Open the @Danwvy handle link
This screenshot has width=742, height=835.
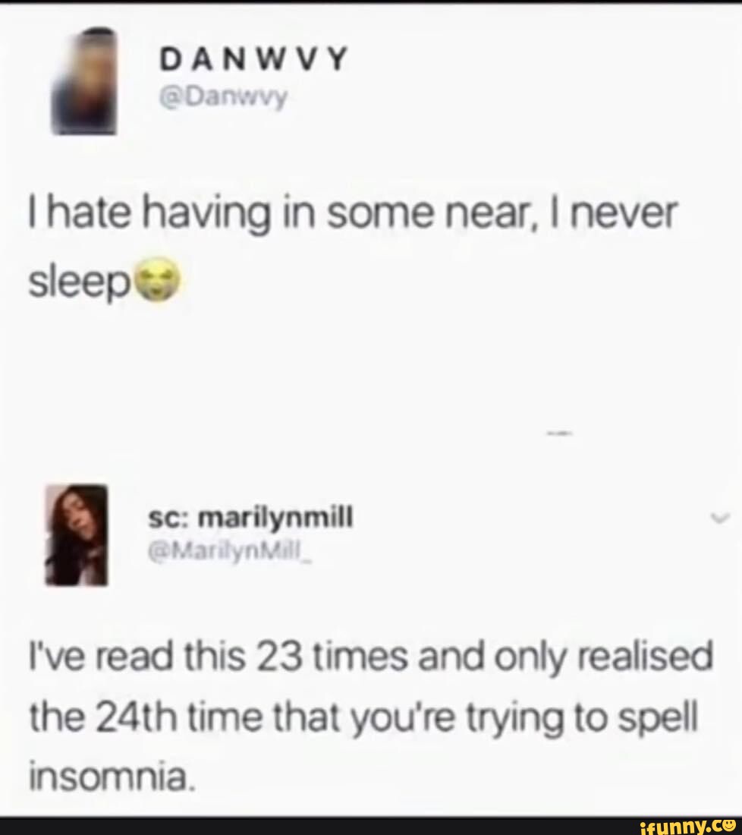(224, 96)
